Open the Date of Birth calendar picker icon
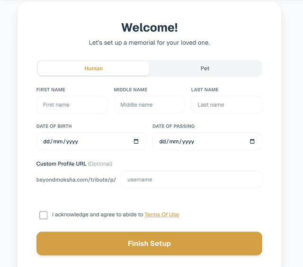 (136, 141)
